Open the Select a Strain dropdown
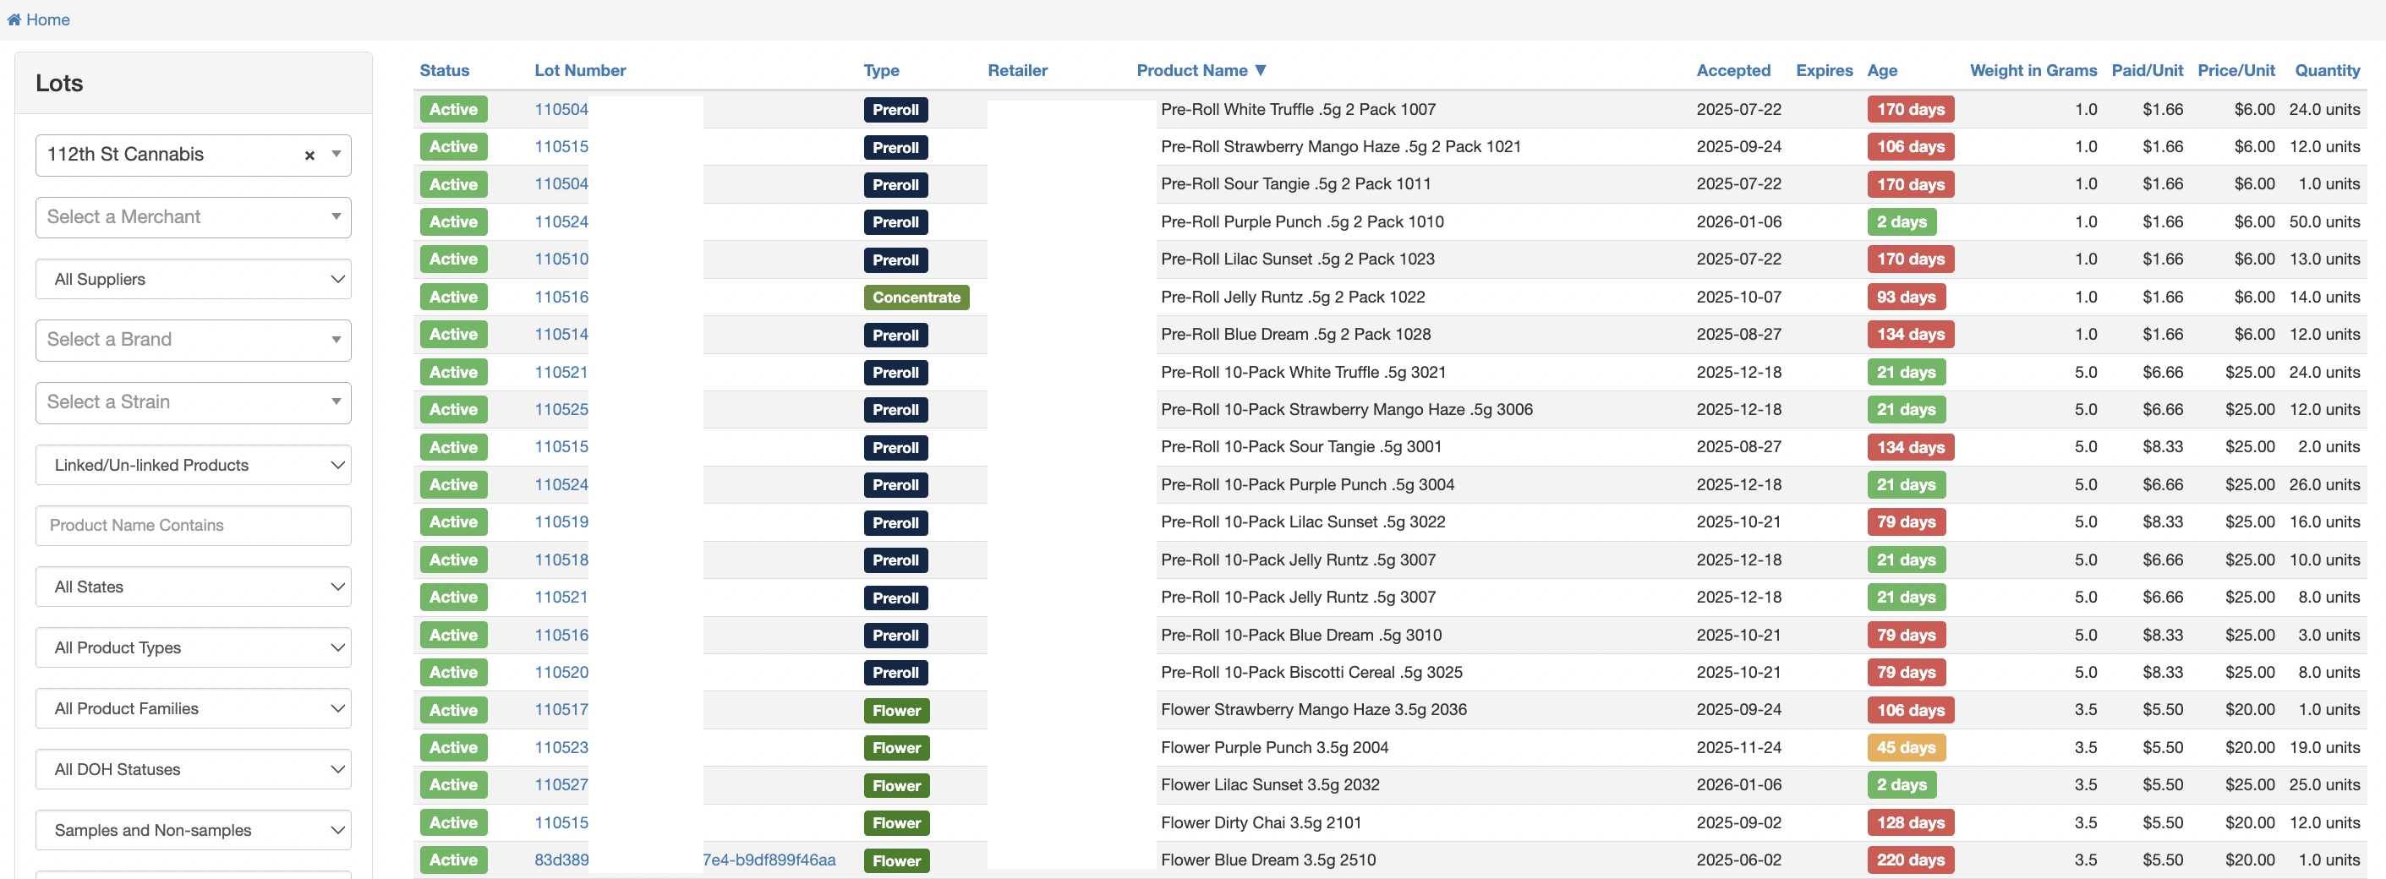Screen dimensions: 2386x879 tap(193, 402)
